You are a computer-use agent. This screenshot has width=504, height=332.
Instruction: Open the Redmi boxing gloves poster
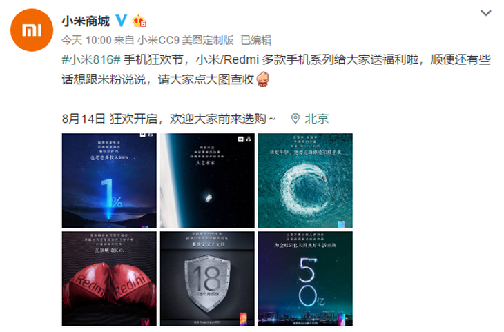pyautogui.click(x=109, y=278)
